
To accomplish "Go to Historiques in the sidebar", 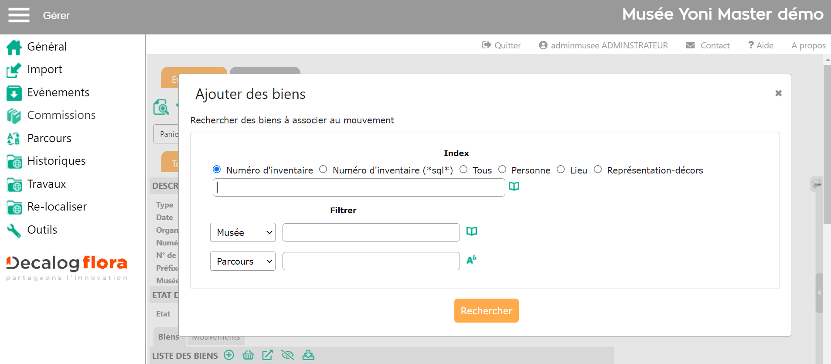I will (x=56, y=161).
